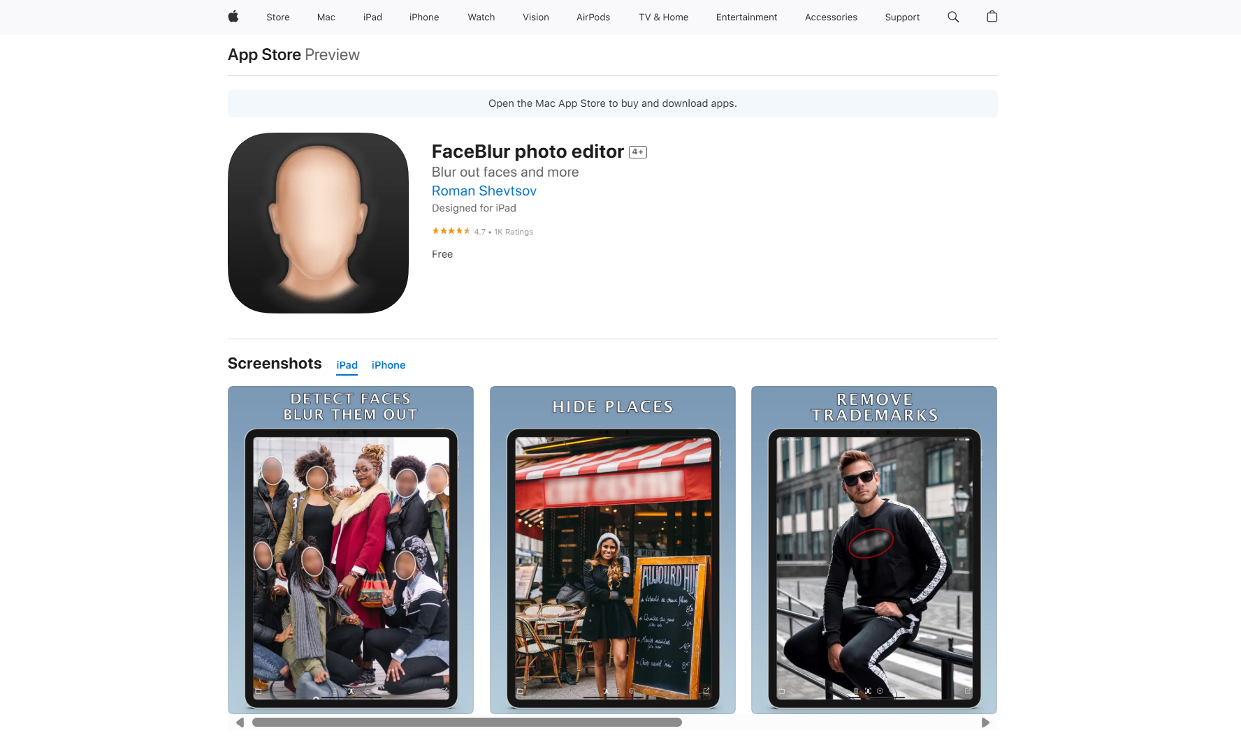The height and width of the screenshot is (747, 1241).
Task: Click the FaceBlur photo editor title
Action: pyautogui.click(x=528, y=151)
